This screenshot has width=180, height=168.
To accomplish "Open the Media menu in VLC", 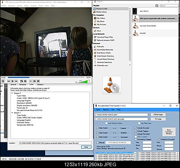I will [x=4, y=6].
